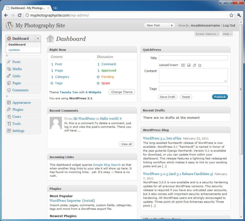Click Install next to WordPress Importer
Image resolution: width=245 pixels, height=221 pixels.
89,201
